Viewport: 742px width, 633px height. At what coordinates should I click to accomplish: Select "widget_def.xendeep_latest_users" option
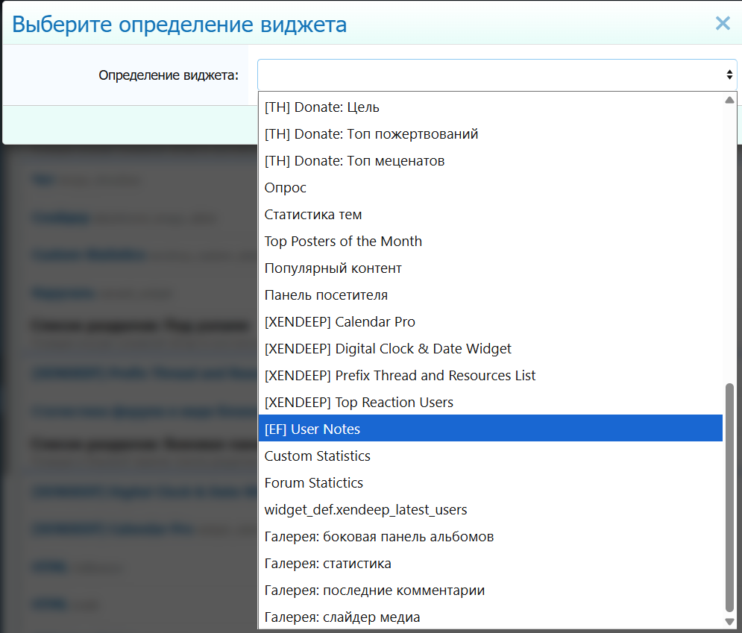click(365, 510)
